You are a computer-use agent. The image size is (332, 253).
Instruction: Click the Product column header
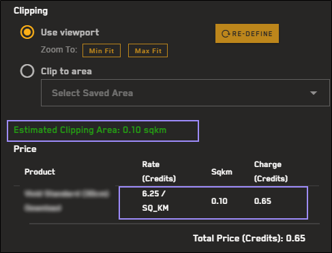40,172
